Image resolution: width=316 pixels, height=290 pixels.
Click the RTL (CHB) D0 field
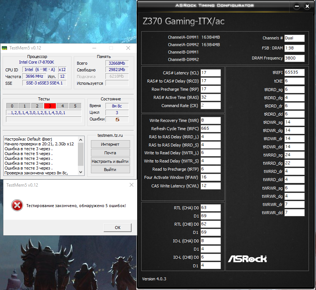(x=211, y=224)
